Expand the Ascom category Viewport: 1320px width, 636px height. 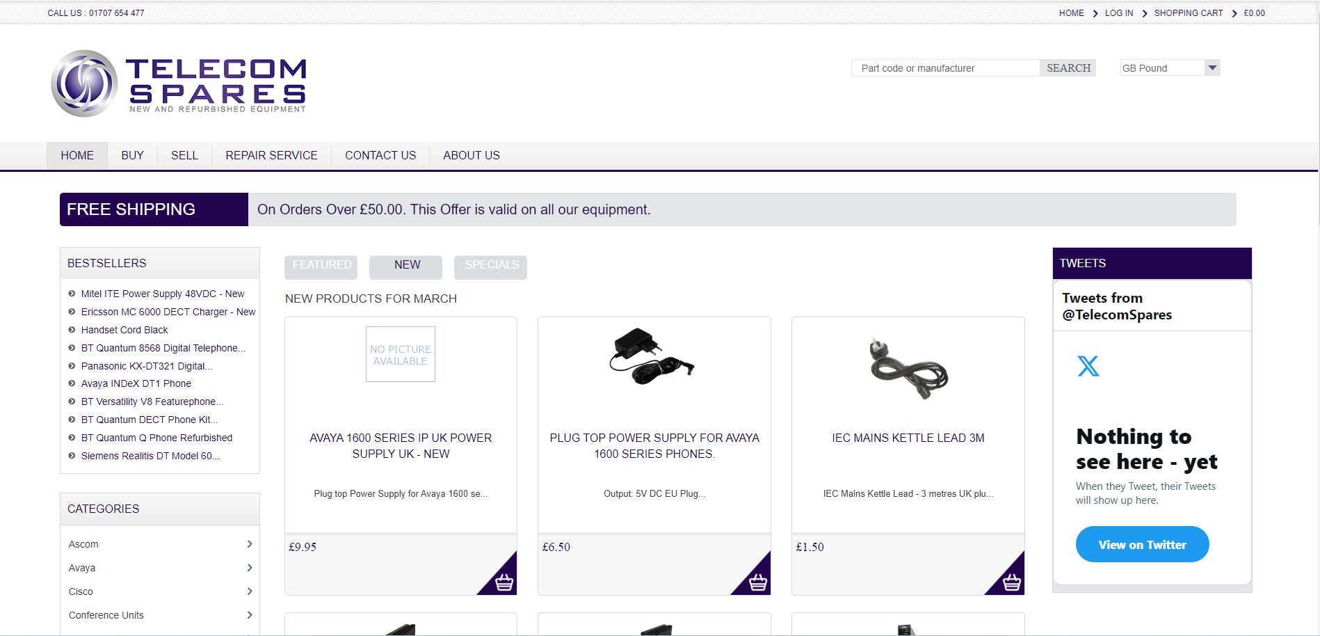point(249,543)
